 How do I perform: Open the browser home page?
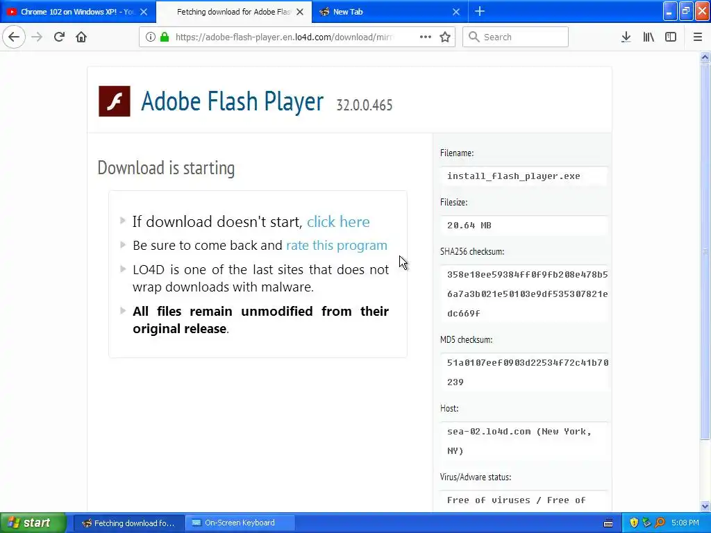81,37
